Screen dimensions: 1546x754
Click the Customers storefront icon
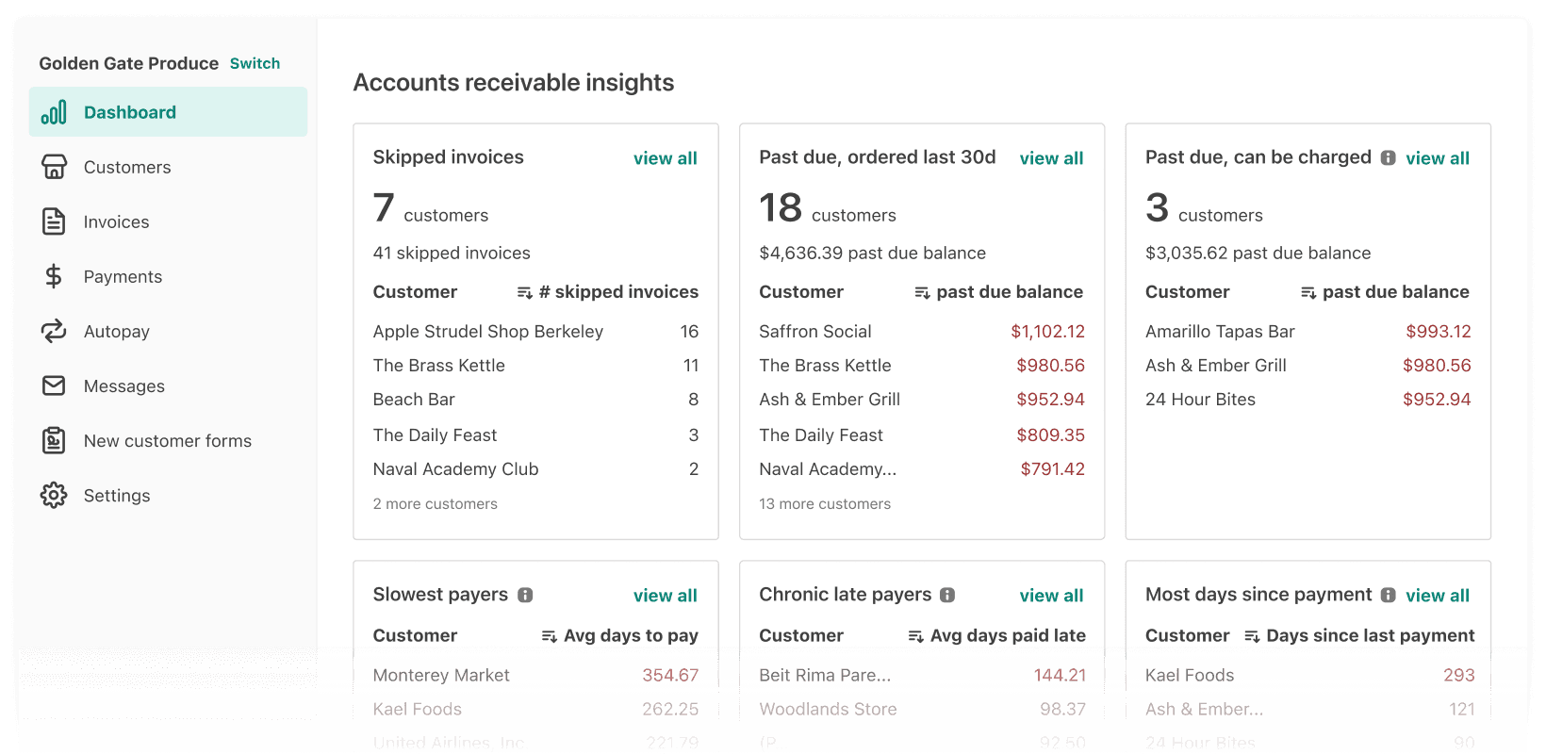coord(54,167)
